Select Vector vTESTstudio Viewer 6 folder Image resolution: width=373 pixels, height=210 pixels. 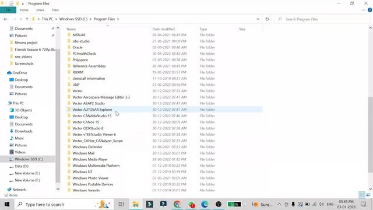coord(94,135)
